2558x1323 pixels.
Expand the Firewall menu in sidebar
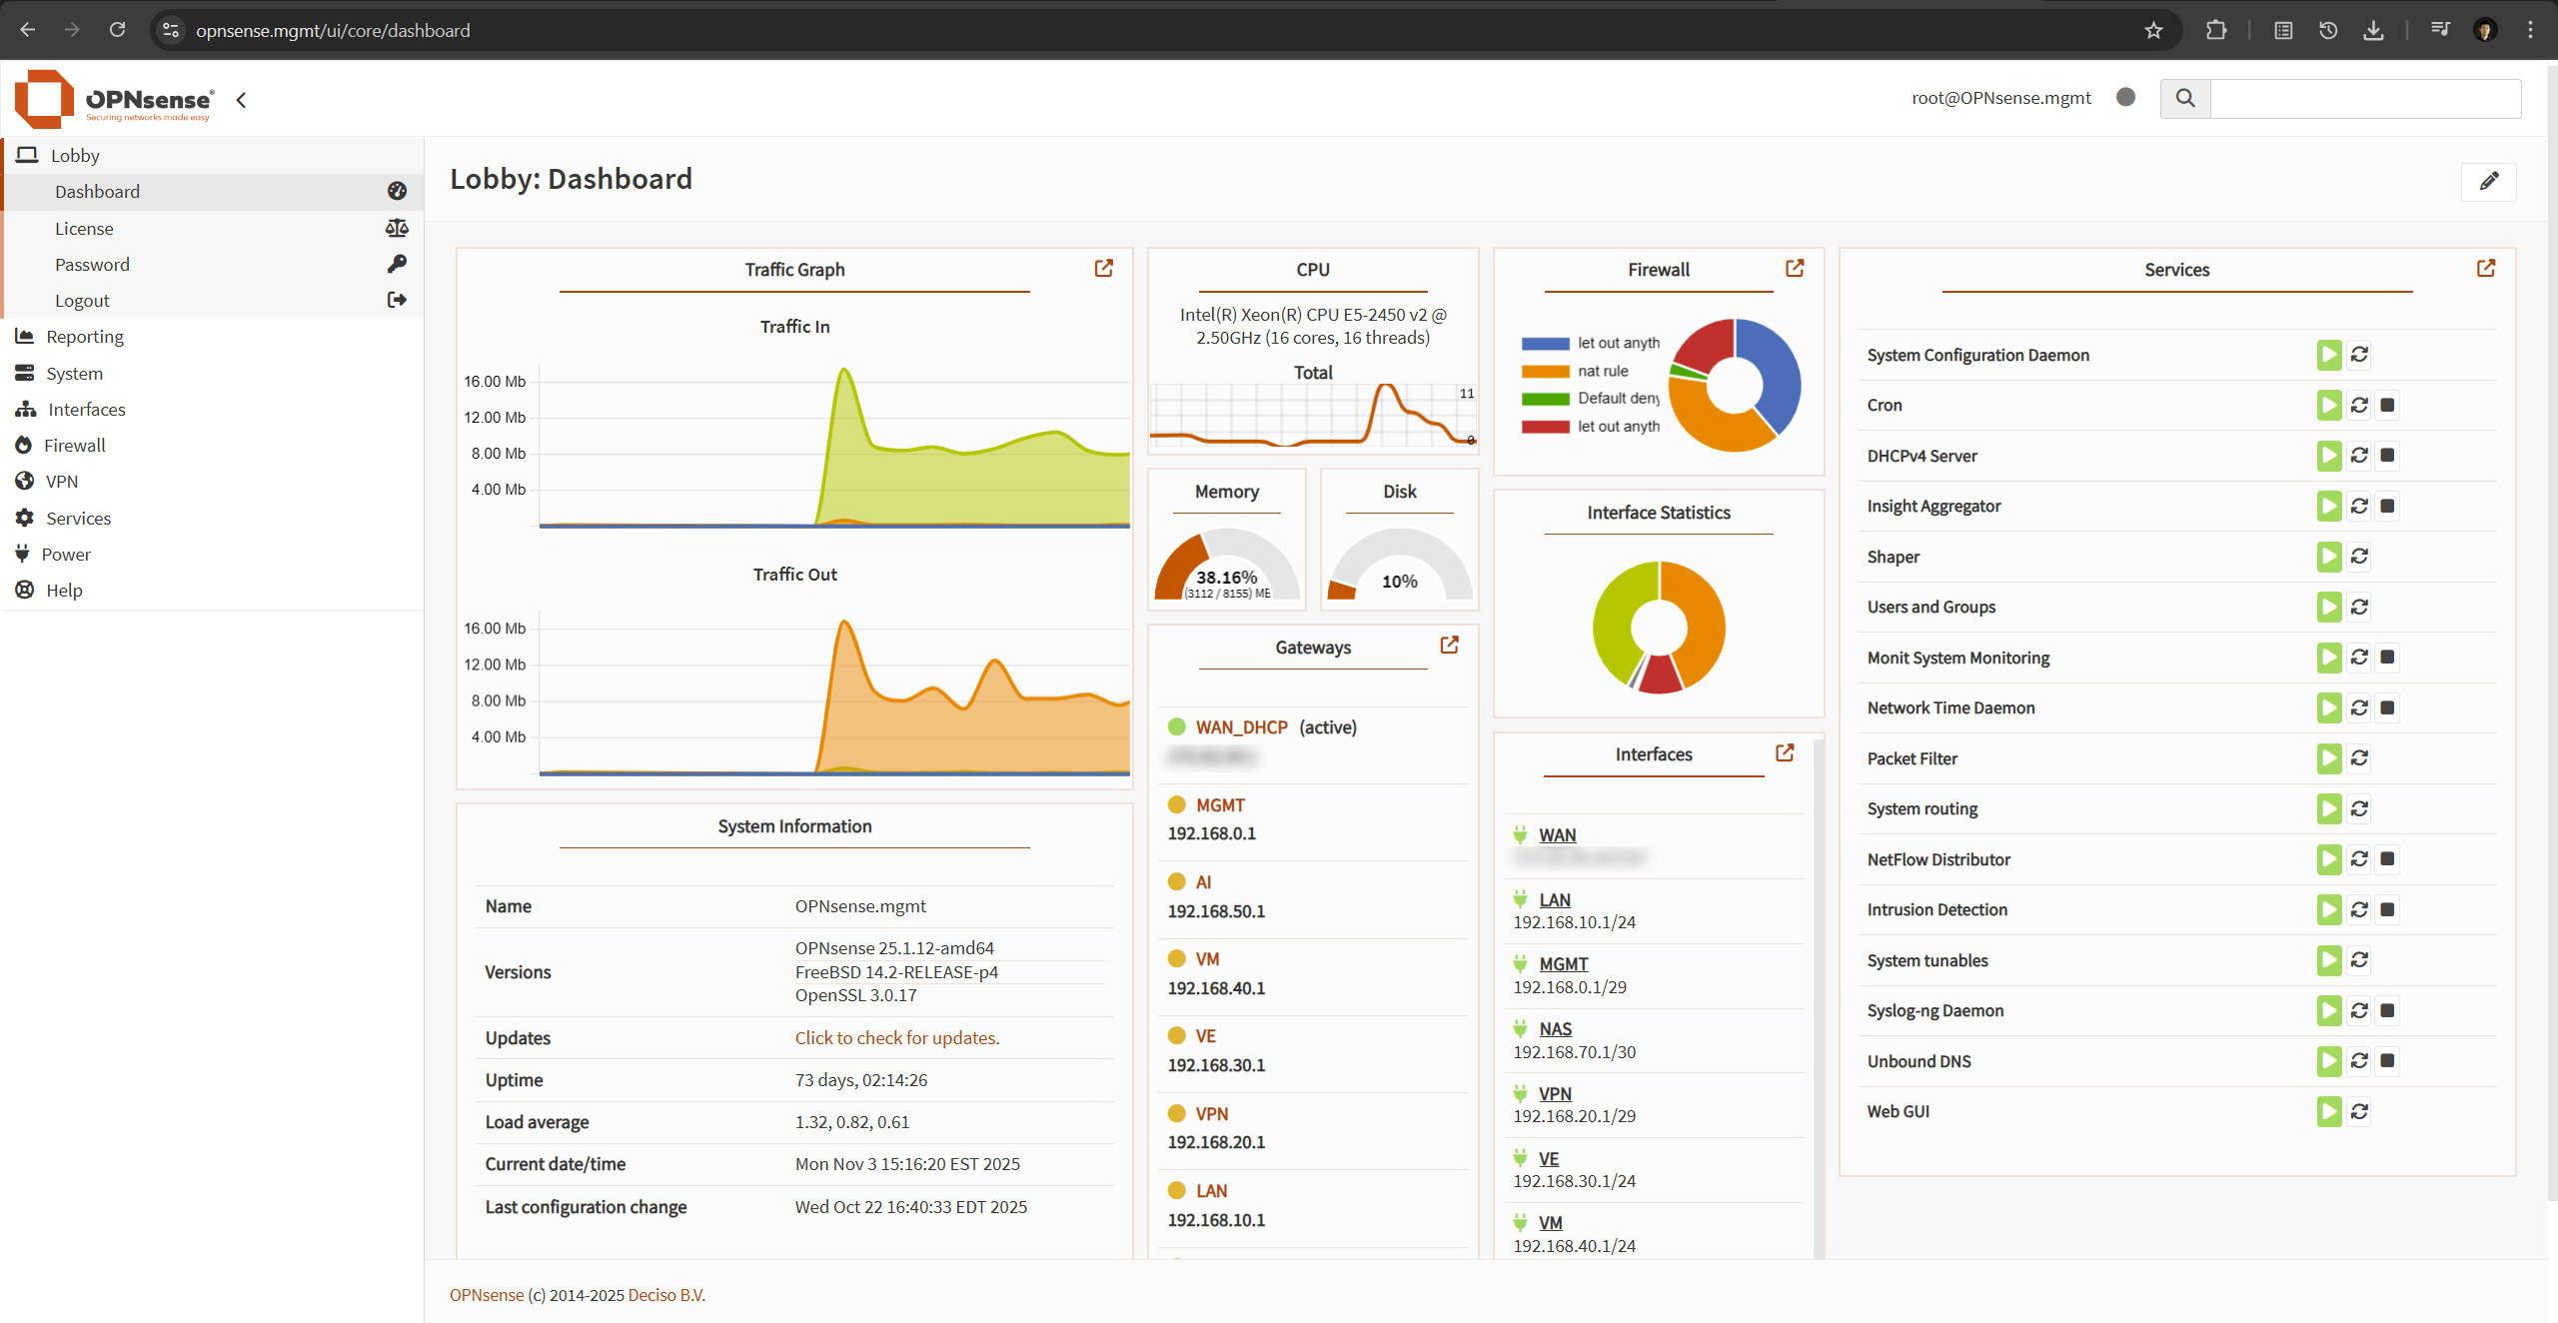[x=74, y=446]
